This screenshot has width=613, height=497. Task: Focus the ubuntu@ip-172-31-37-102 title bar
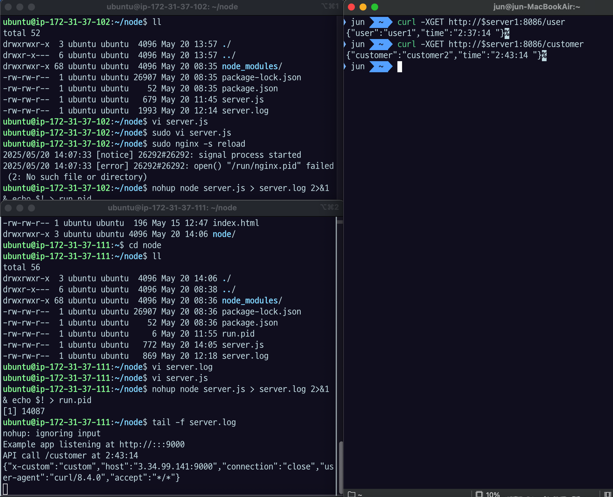pos(172,7)
